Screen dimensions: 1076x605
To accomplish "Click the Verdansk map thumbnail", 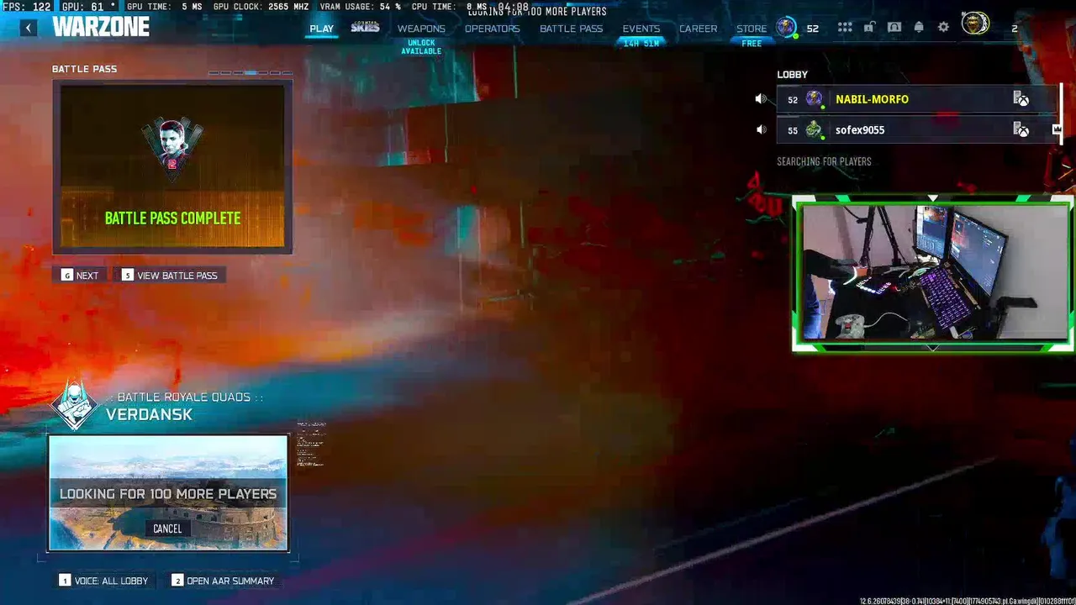I will 168,493.
